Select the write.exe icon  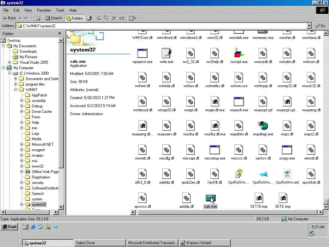[166, 53]
